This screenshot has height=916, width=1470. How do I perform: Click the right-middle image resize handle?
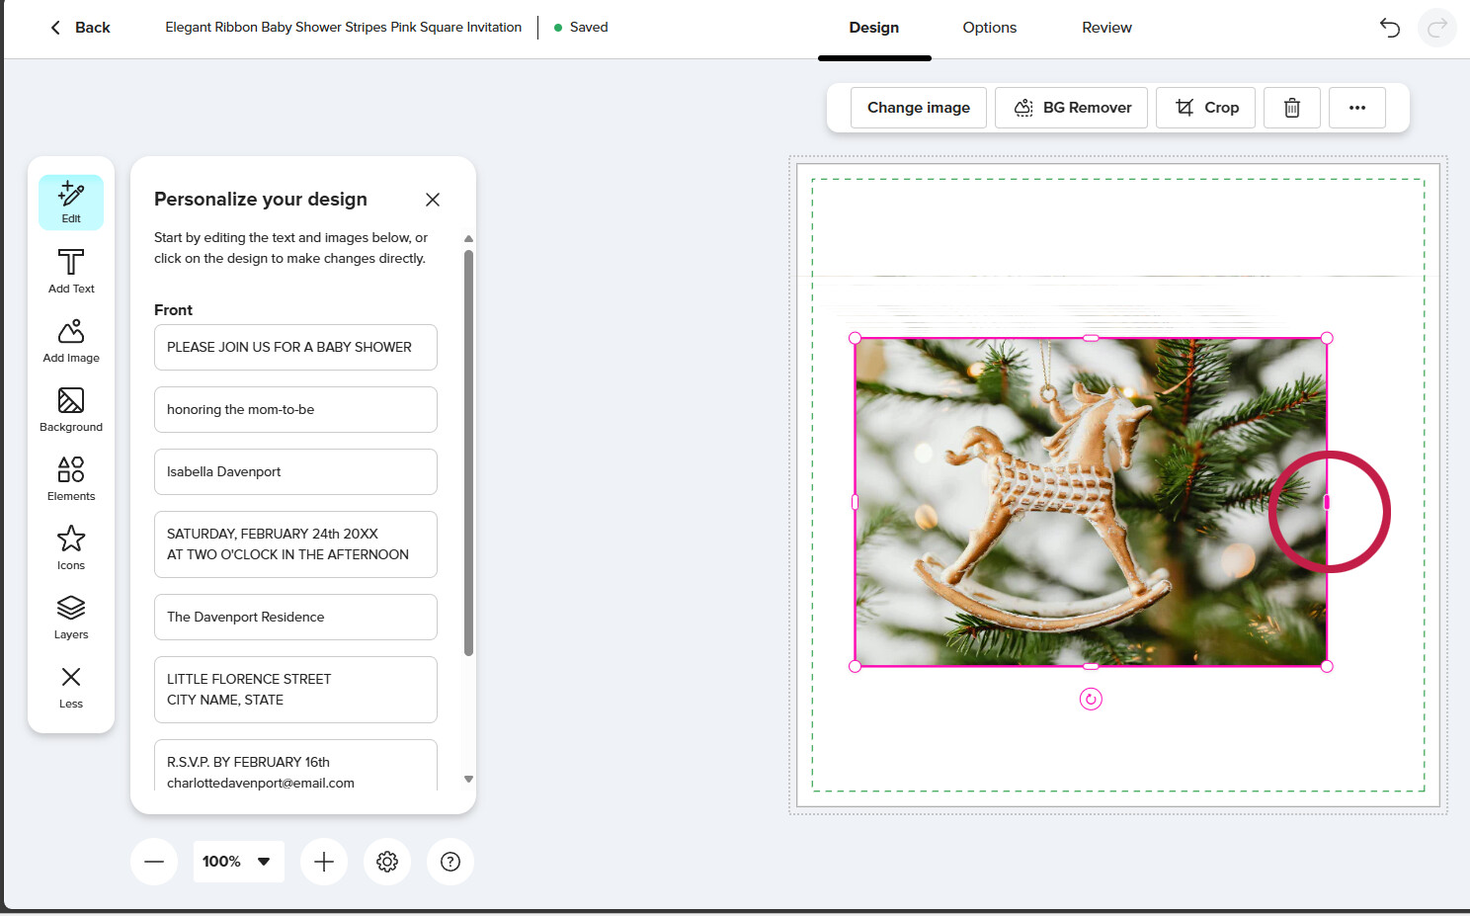[1327, 502]
